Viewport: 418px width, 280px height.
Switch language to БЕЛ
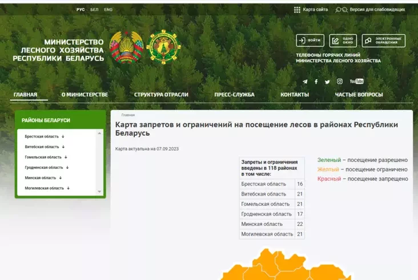coord(94,10)
